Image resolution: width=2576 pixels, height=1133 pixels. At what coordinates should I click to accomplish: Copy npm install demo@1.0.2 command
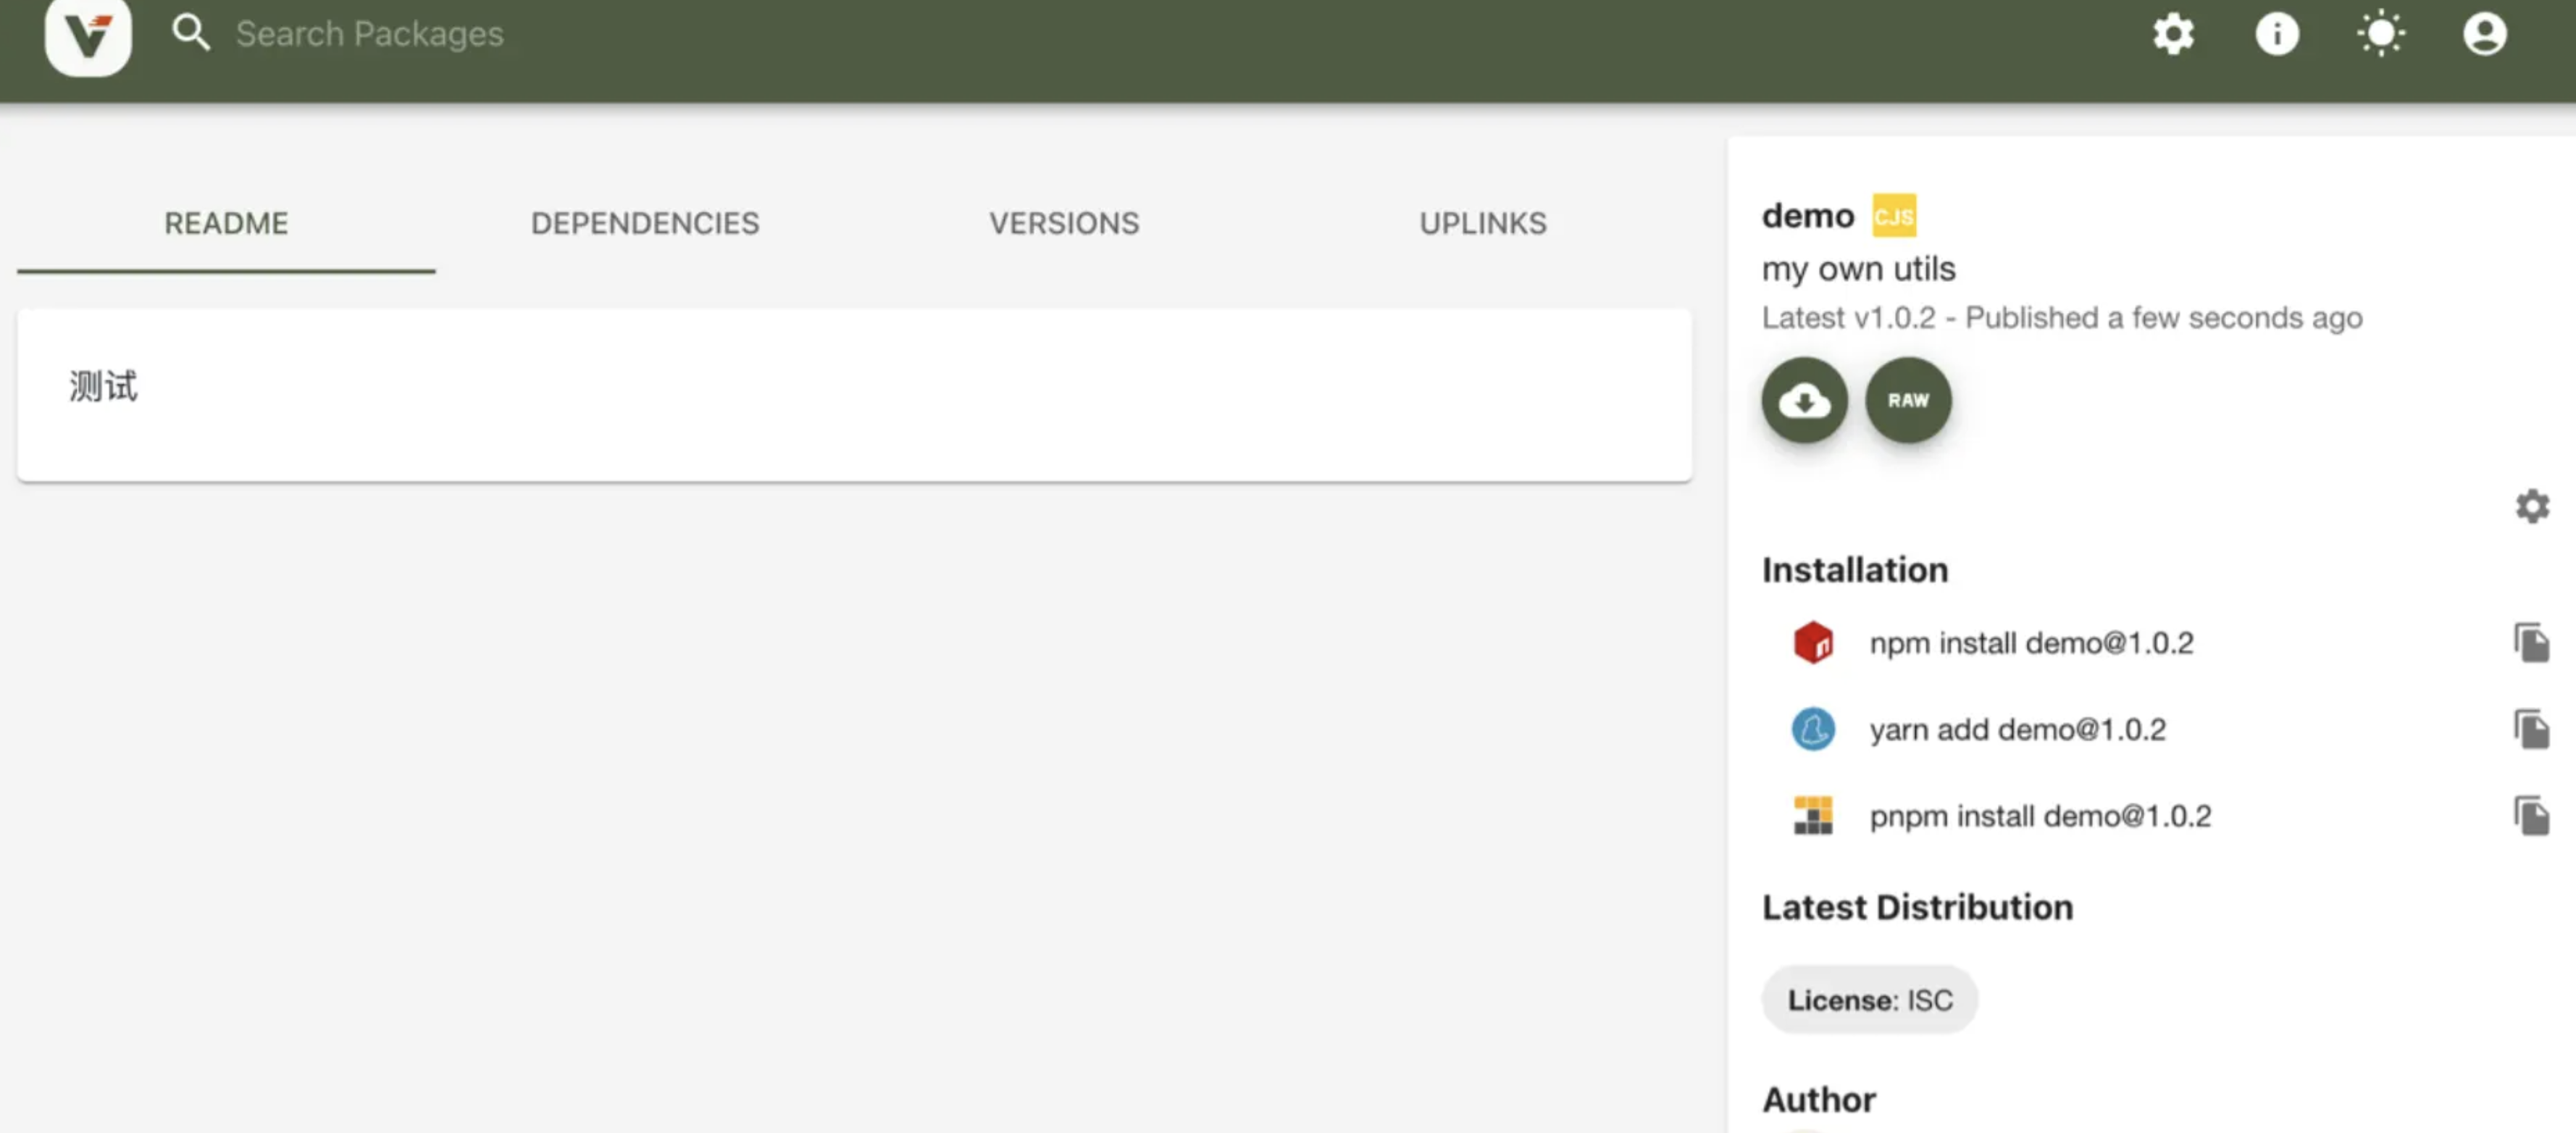point(2532,642)
